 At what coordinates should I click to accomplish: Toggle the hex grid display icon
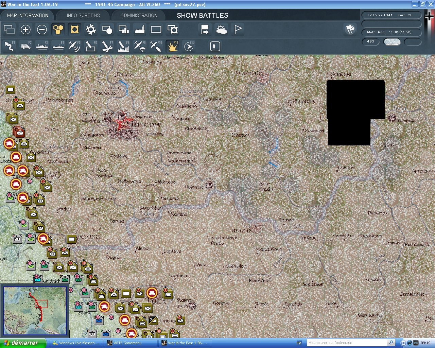click(x=58, y=30)
